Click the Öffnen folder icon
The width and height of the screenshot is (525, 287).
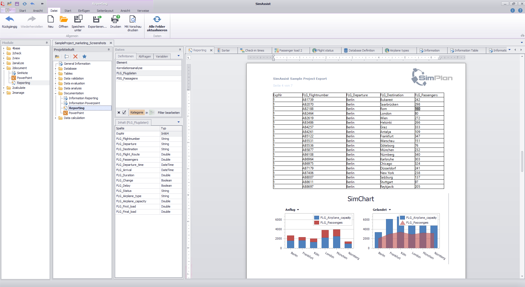(x=64, y=19)
